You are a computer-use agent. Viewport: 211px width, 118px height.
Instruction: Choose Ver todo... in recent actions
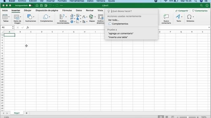pos(113,20)
